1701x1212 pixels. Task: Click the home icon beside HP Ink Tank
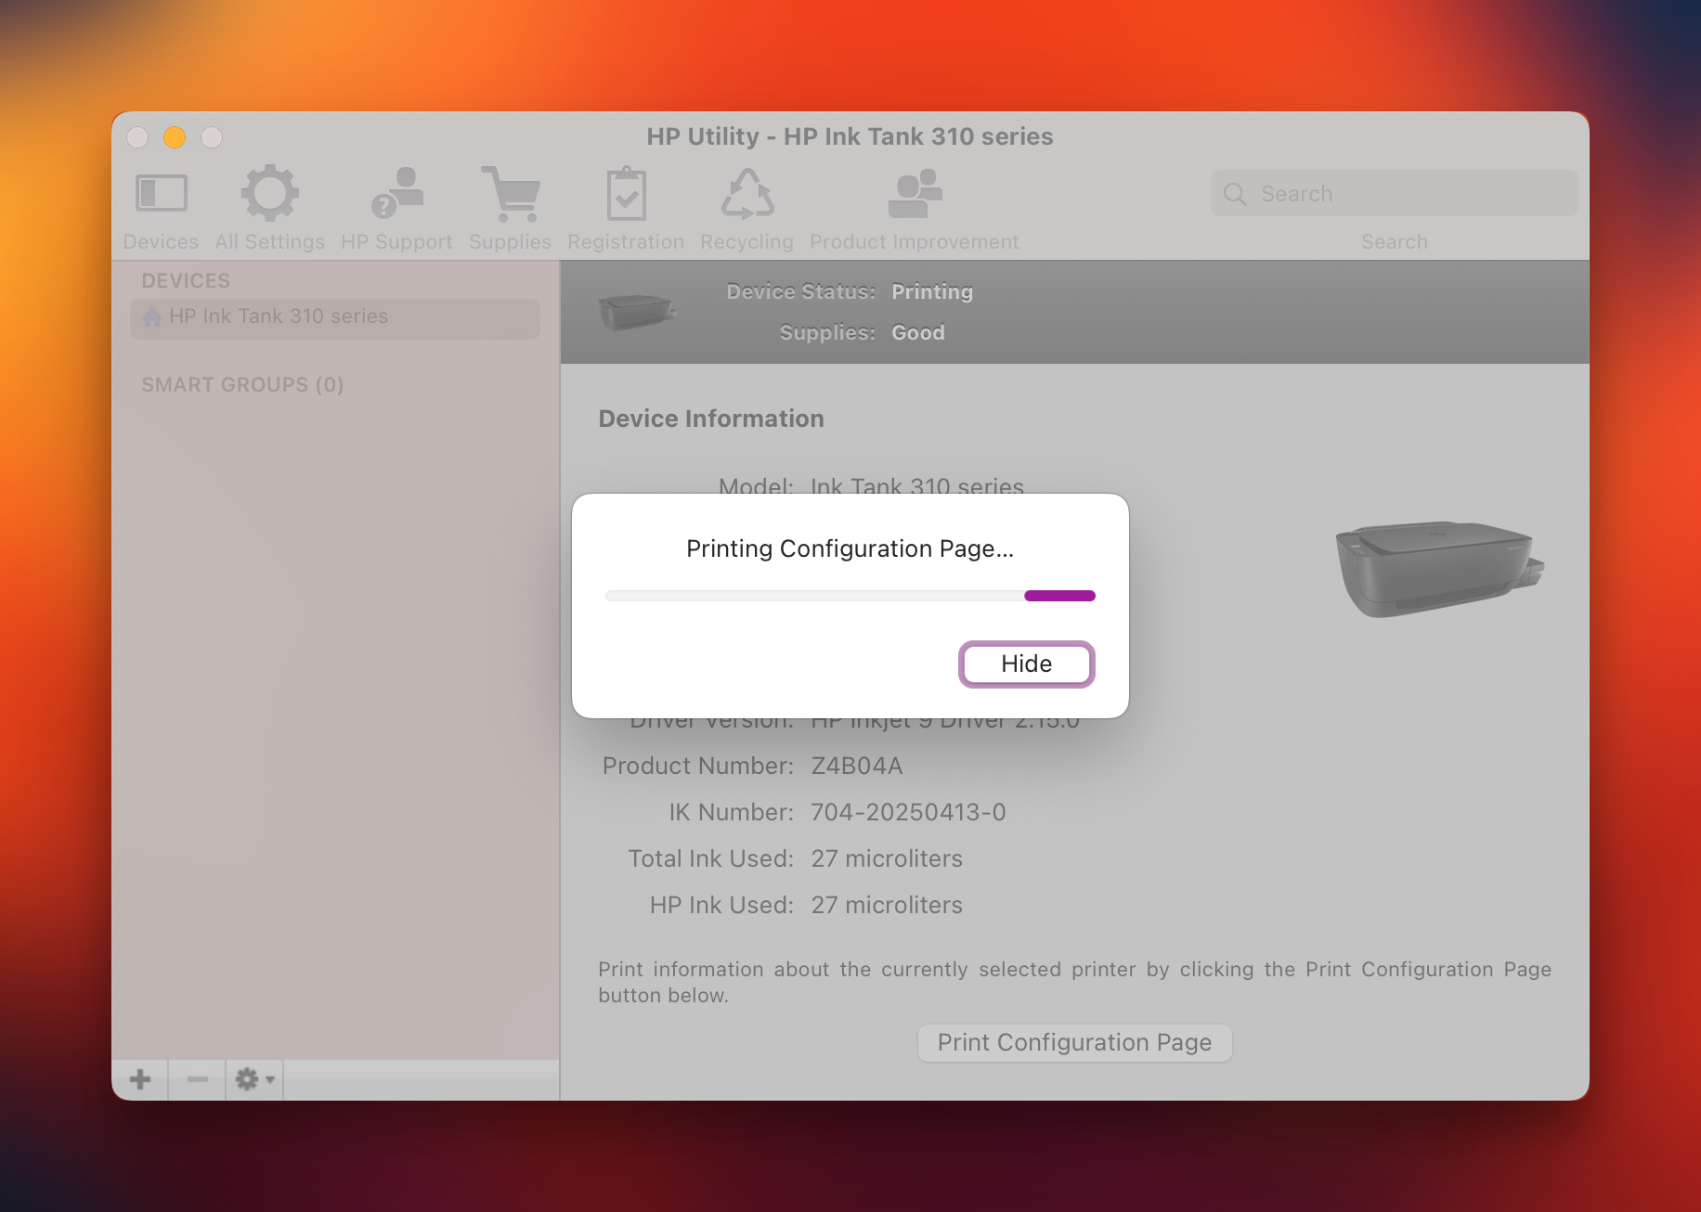tap(152, 317)
